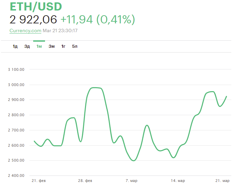Click the 28. фев x-axis date label
Viewport: 236px width, 186px height.
click(x=85, y=181)
